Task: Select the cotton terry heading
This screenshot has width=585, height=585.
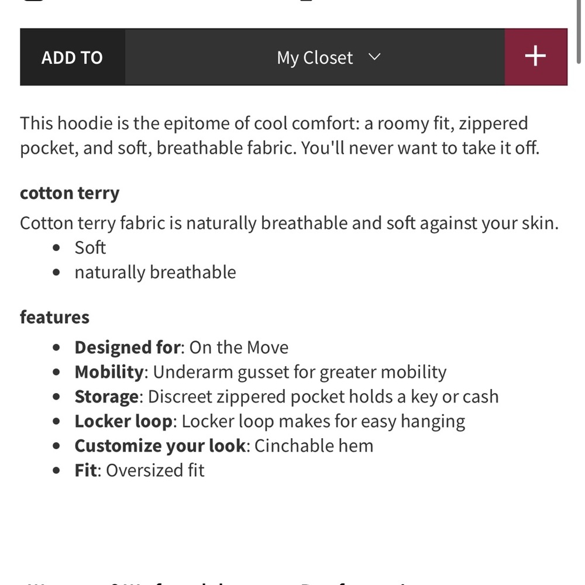Action: [70, 193]
